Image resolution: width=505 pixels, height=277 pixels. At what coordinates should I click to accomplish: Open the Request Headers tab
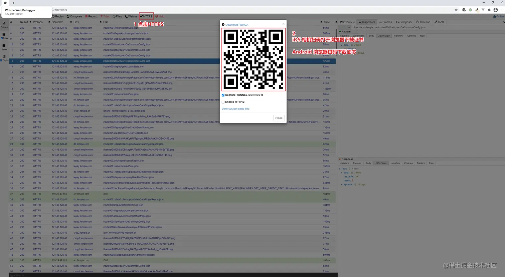tap(344, 36)
